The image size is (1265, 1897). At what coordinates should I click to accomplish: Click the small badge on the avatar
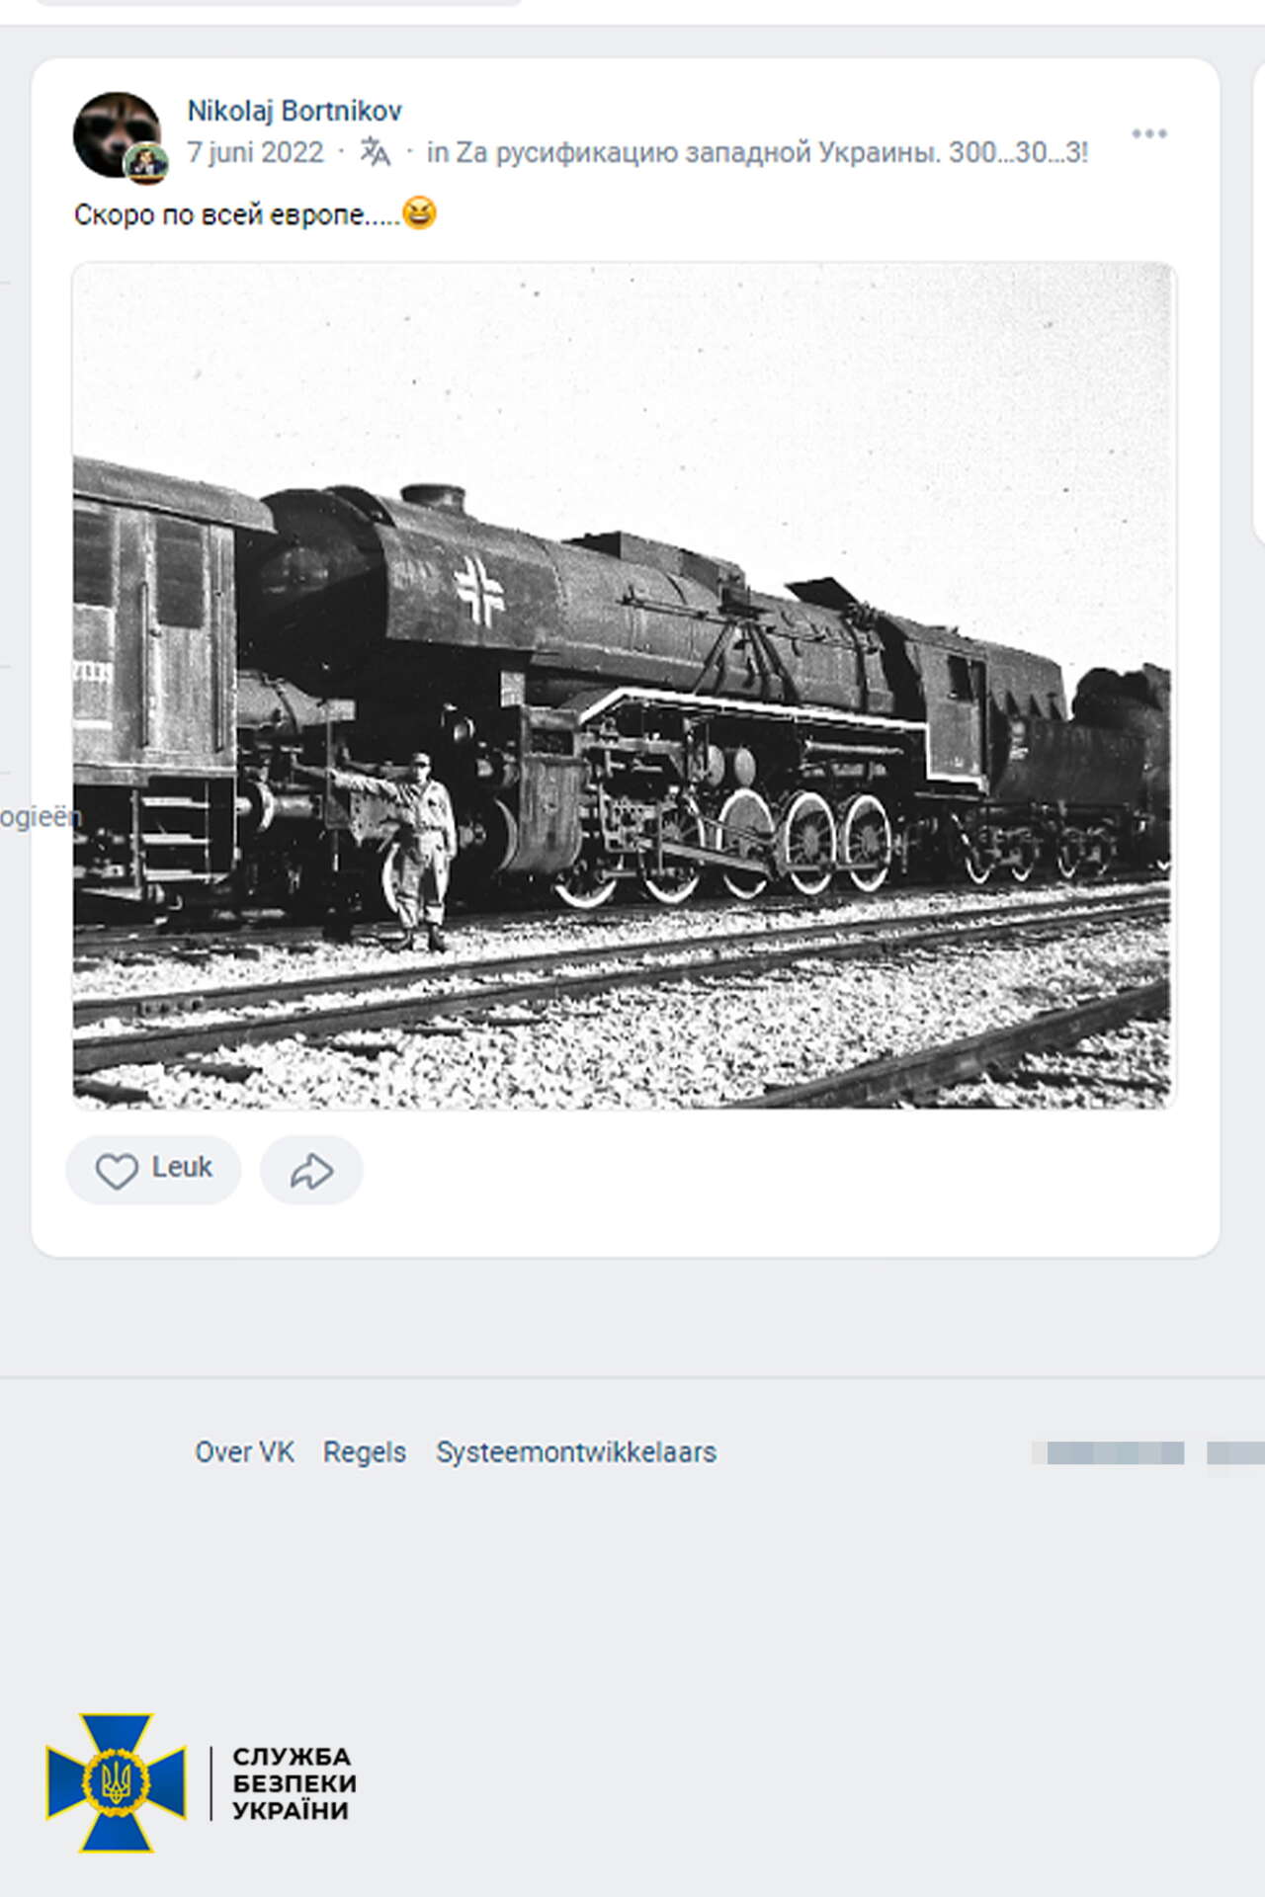(x=146, y=163)
